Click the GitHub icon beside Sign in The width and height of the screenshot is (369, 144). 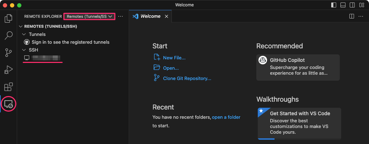(27, 42)
